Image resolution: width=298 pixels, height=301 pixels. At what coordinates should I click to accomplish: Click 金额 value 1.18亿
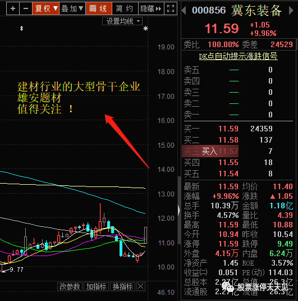click(281, 206)
